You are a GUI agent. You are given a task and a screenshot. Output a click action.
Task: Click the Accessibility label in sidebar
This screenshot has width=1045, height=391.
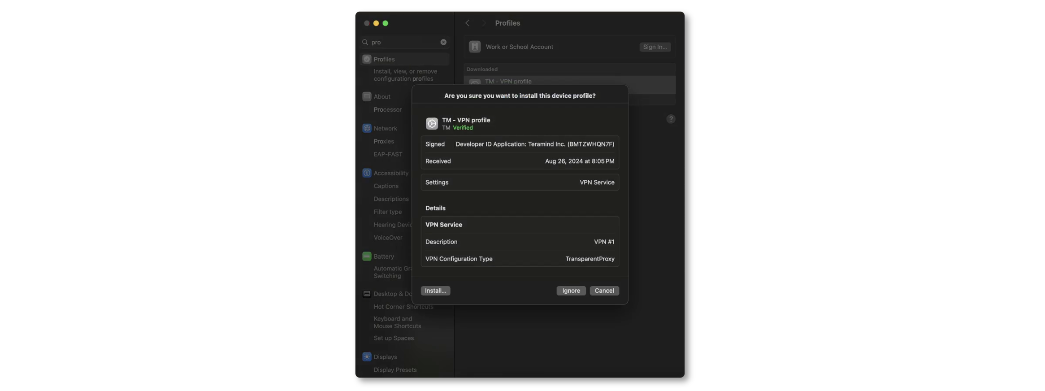tap(391, 173)
